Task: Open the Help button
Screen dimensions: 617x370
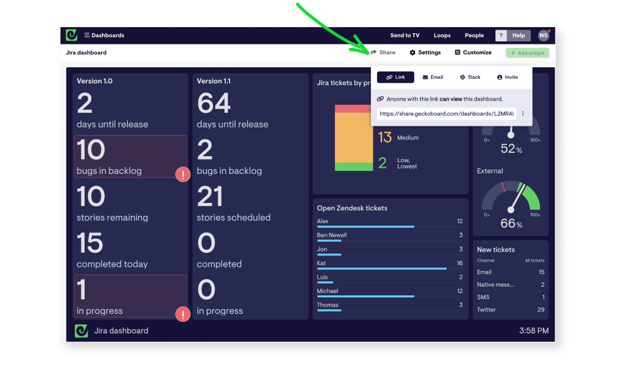Action: tap(519, 35)
